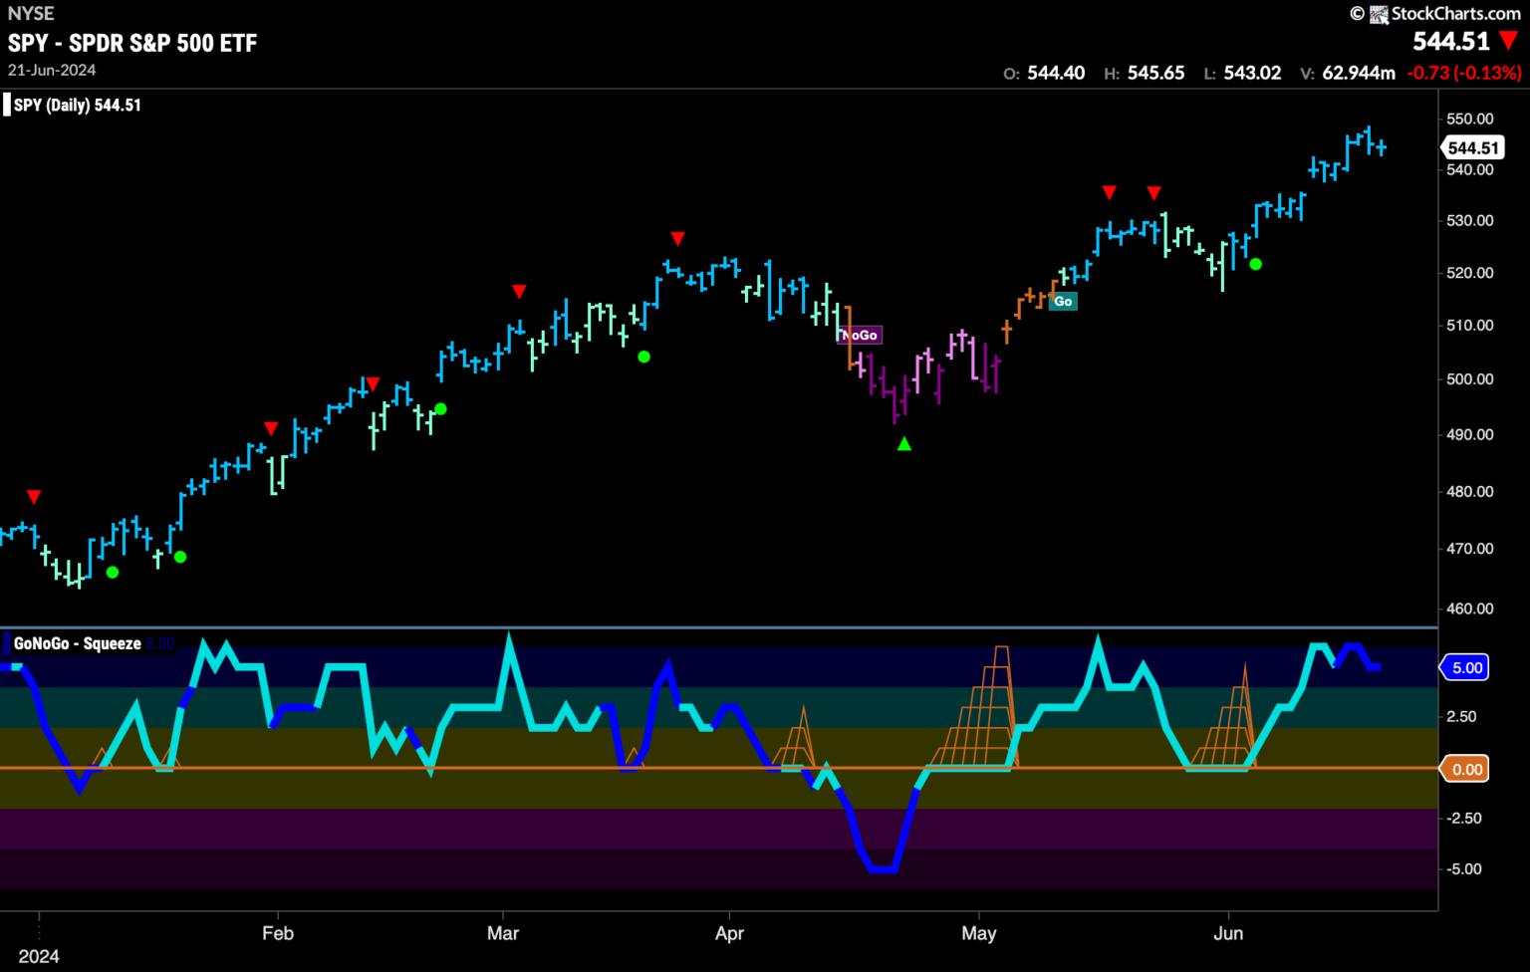Click the red down arrow beside 544.51 price
Viewport: 1530px width, 972px height.
click(1509, 41)
